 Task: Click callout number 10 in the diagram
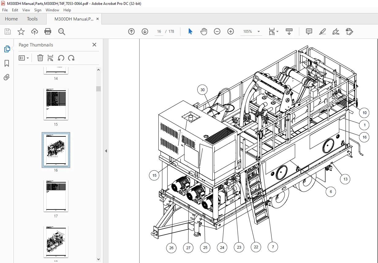(x=364, y=113)
